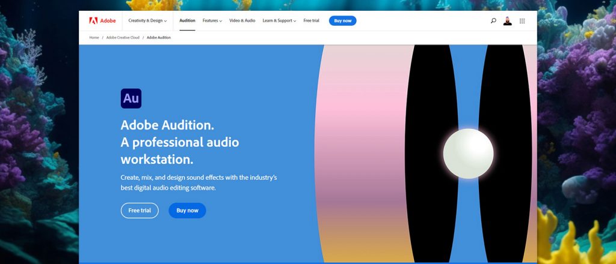Viewport: 616px width, 264px height.
Task: Open the user profile avatar
Action: tap(508, 21)
